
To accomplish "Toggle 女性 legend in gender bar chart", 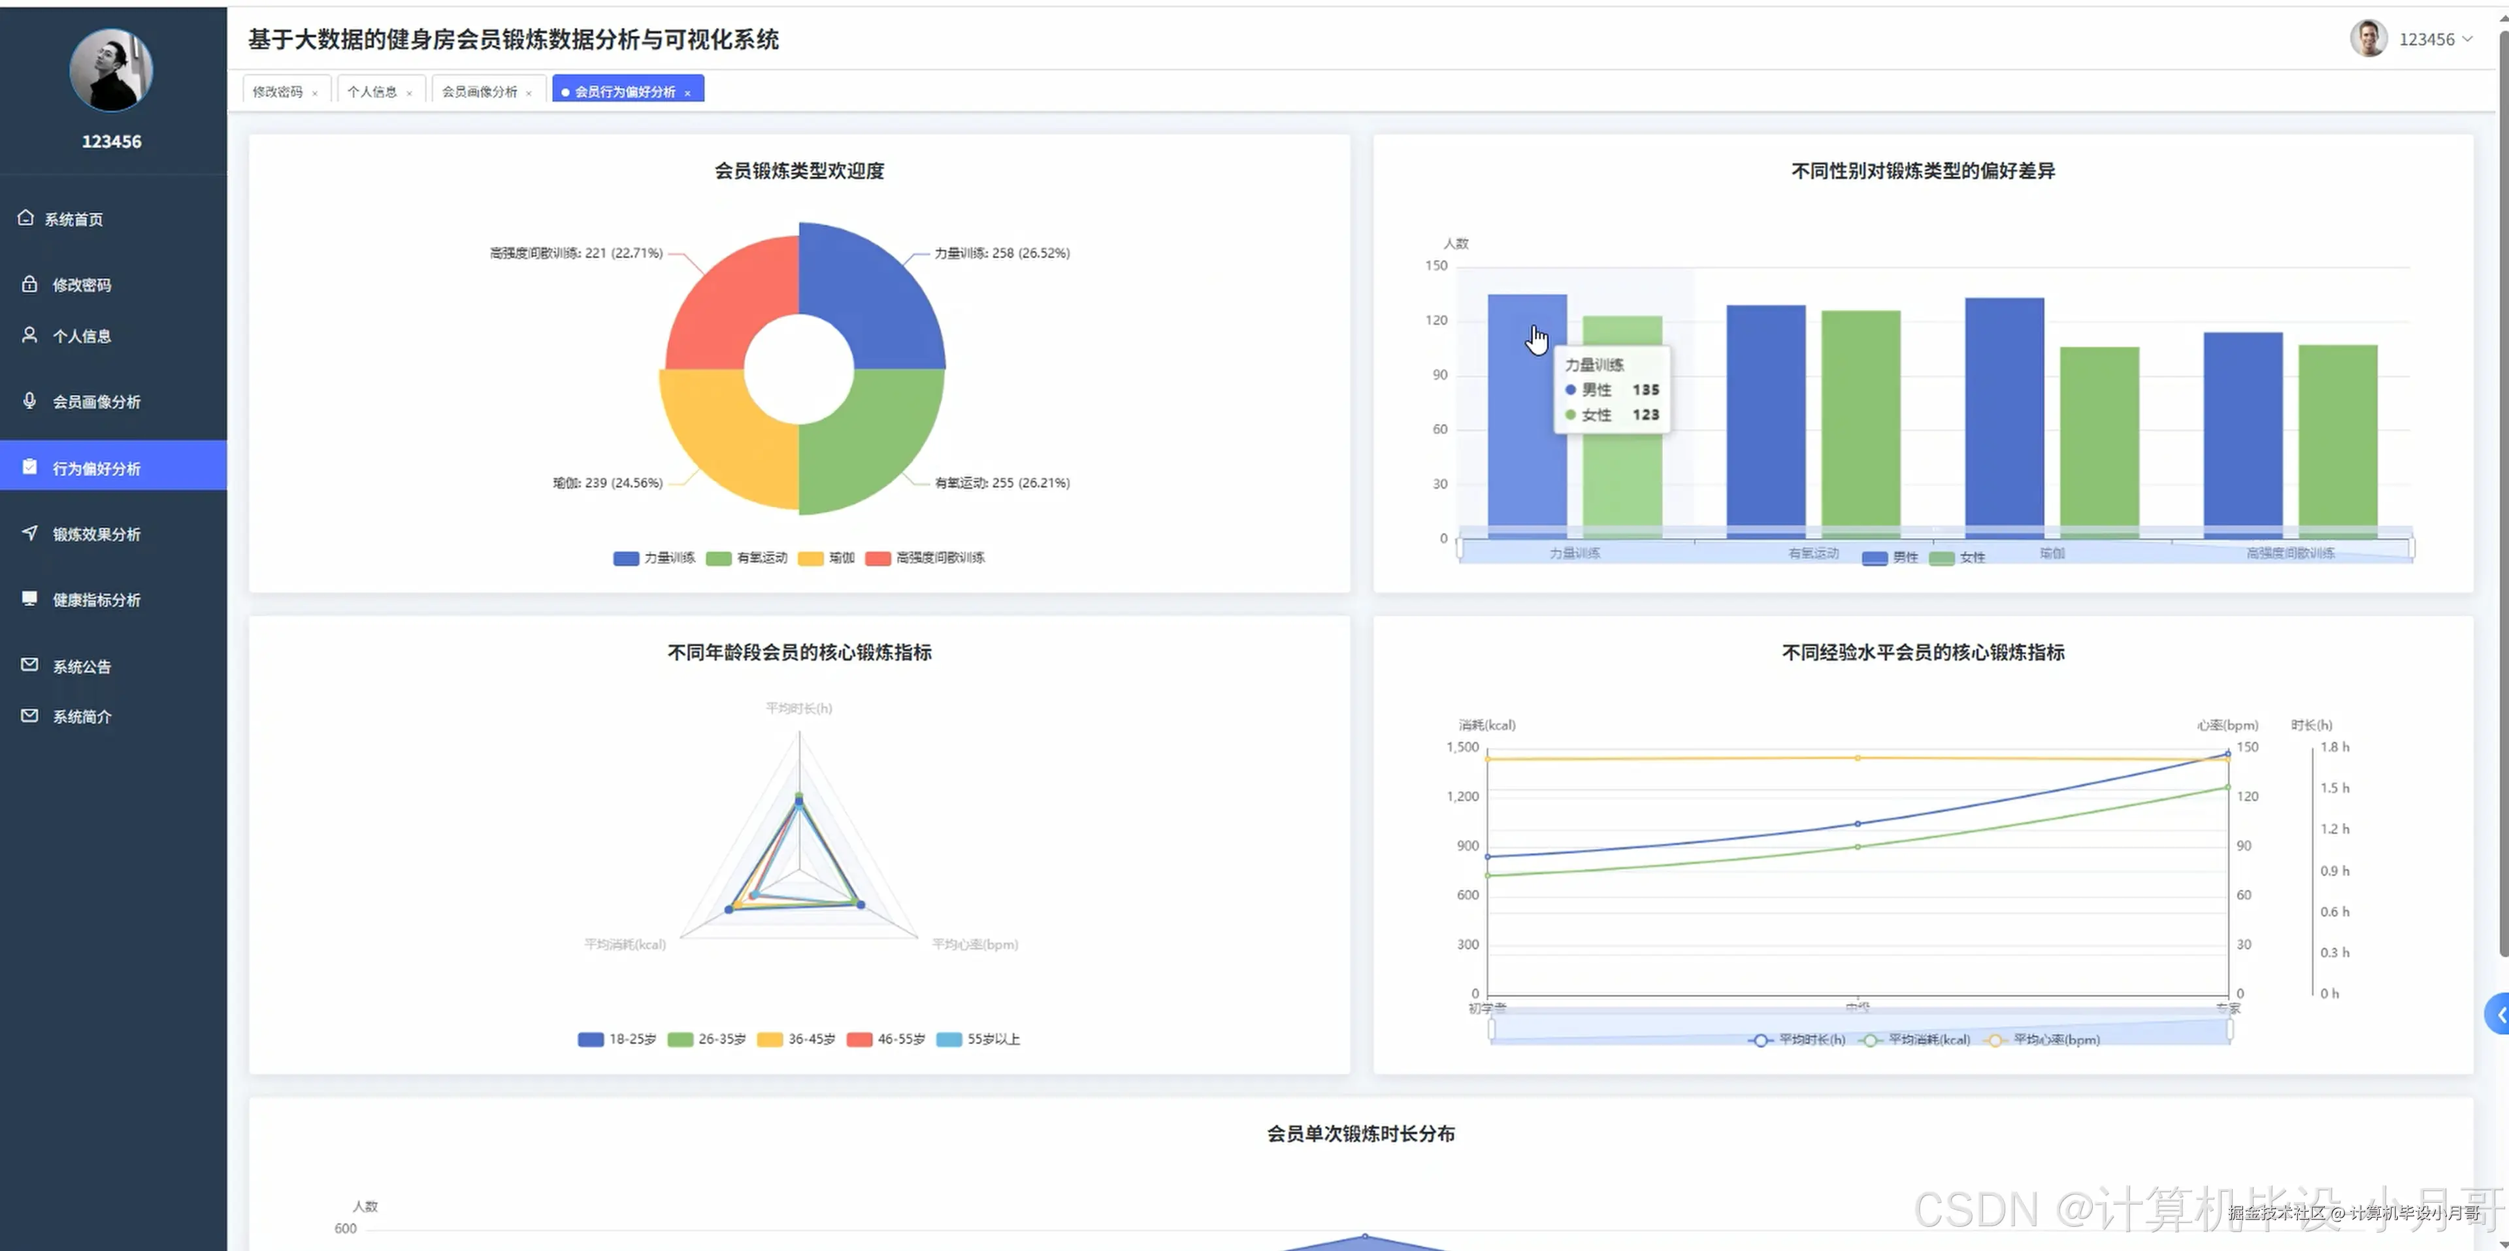I will click(x=1957, y=558).
